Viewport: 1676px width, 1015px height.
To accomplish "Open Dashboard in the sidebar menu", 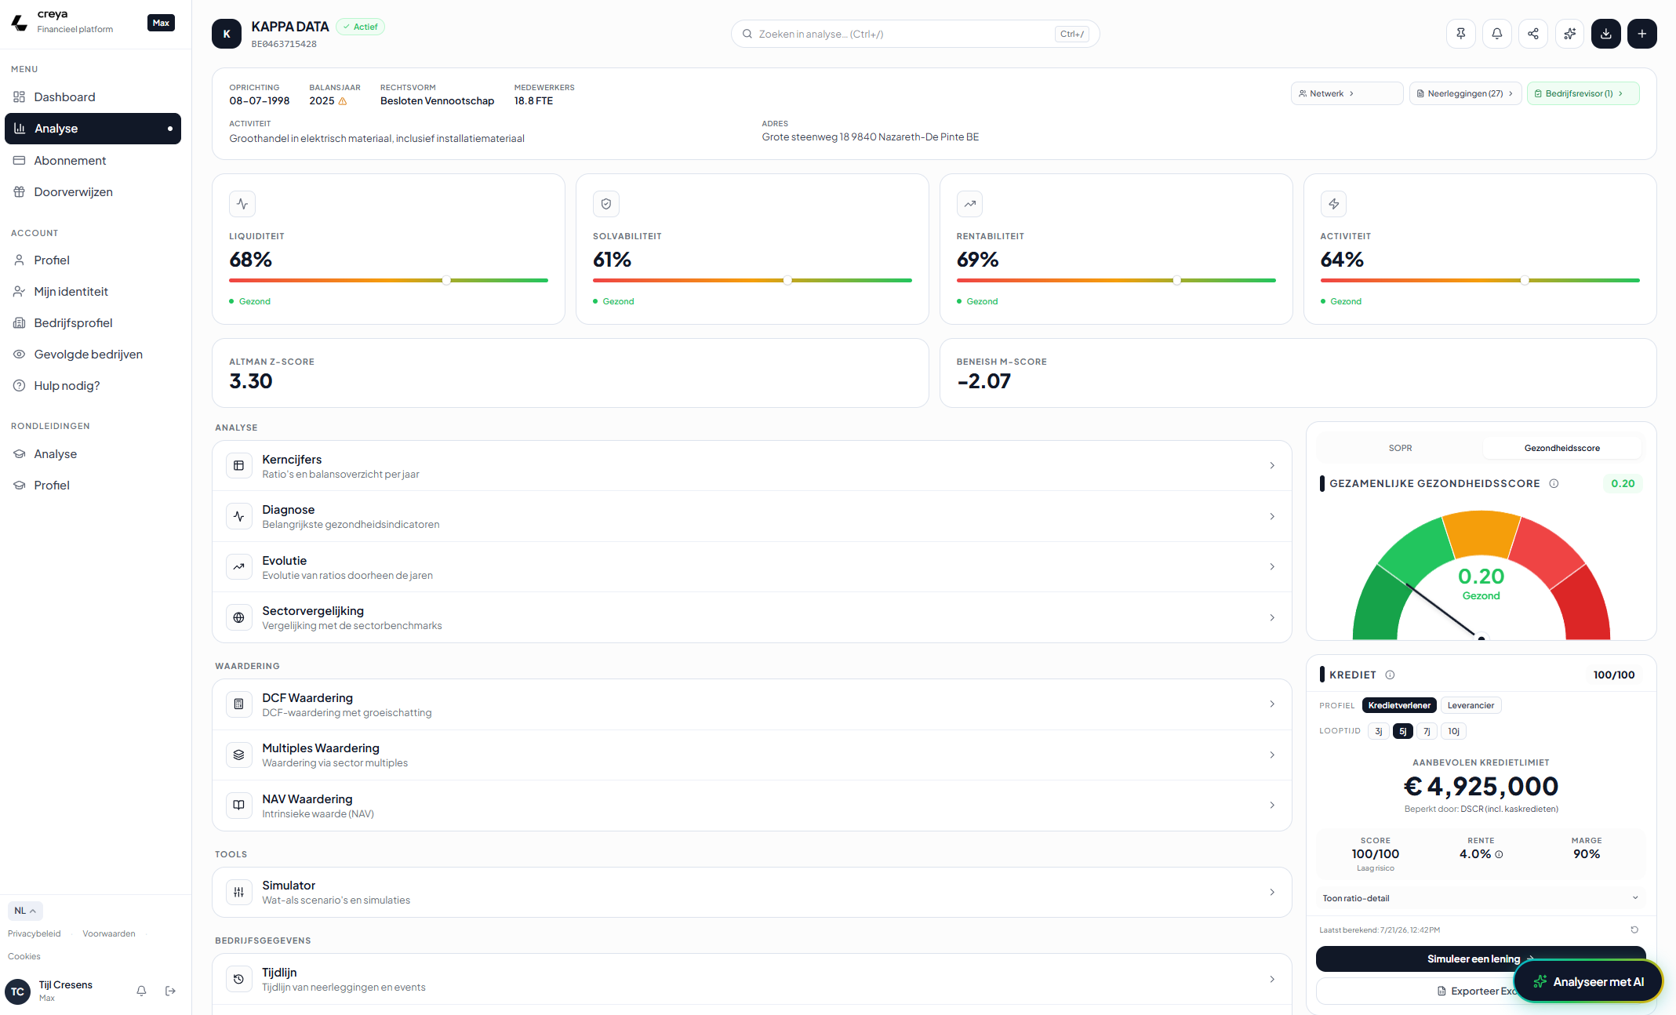I will (x=93, y=97).
